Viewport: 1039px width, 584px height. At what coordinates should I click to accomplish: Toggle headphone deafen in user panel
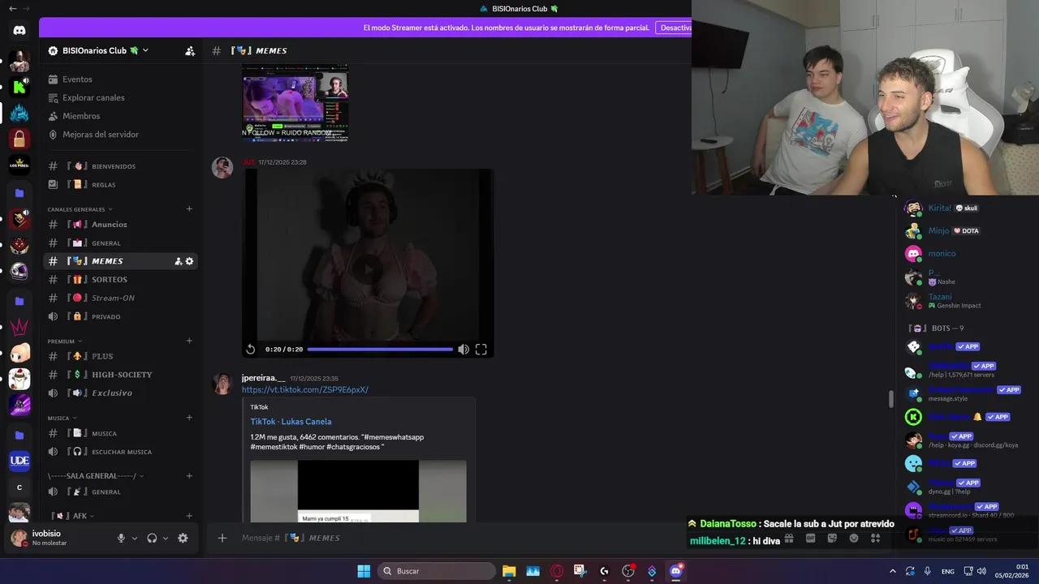[x=152, y=538]
